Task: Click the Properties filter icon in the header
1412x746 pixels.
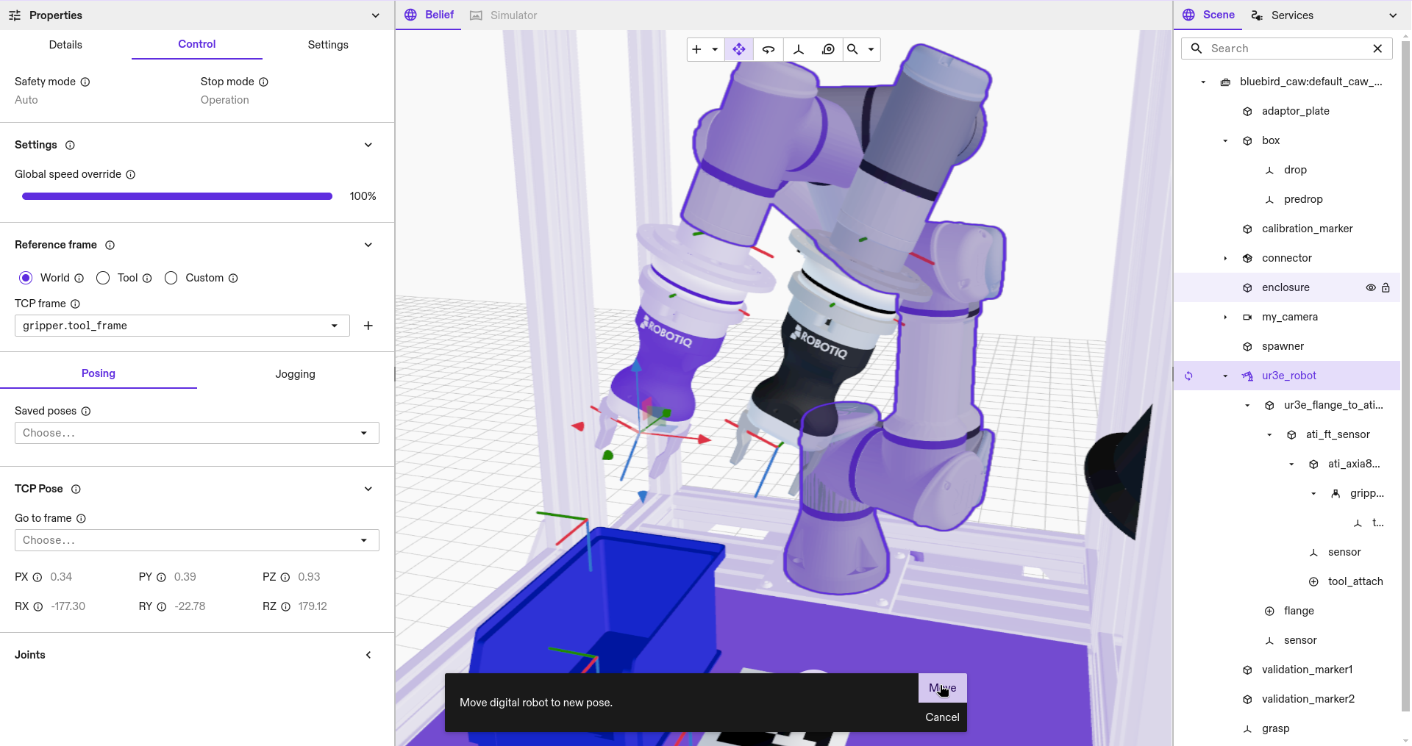Action: click(15, 15)
